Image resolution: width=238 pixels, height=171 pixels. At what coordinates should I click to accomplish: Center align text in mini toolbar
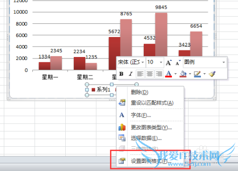[149, 74]
